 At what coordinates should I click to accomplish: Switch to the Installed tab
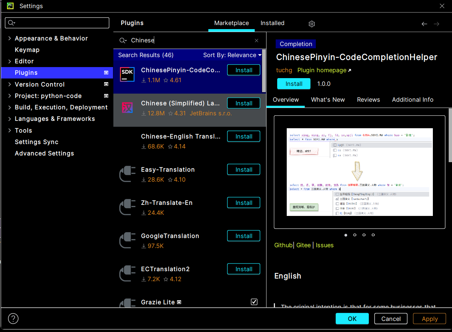click(x=272, y=23)
